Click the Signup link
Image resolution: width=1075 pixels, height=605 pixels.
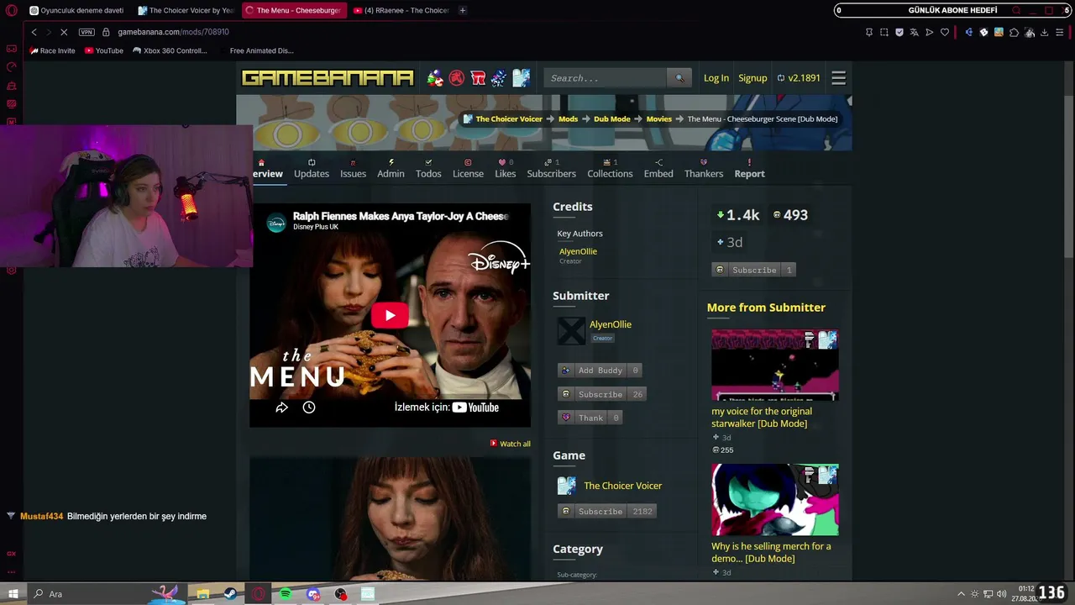pos(752,78)
